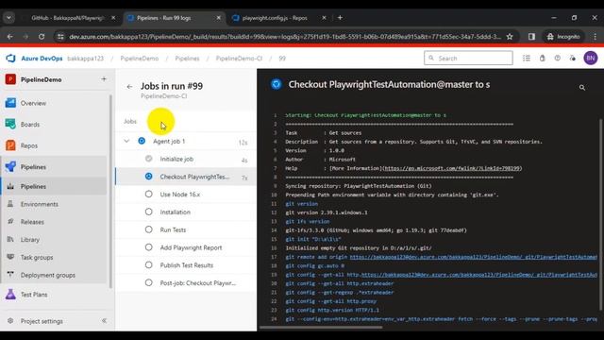Click the log horizontal scrollbar
Image resolution: width=604 pixels, height=340 pixels.
click(321, 328)
